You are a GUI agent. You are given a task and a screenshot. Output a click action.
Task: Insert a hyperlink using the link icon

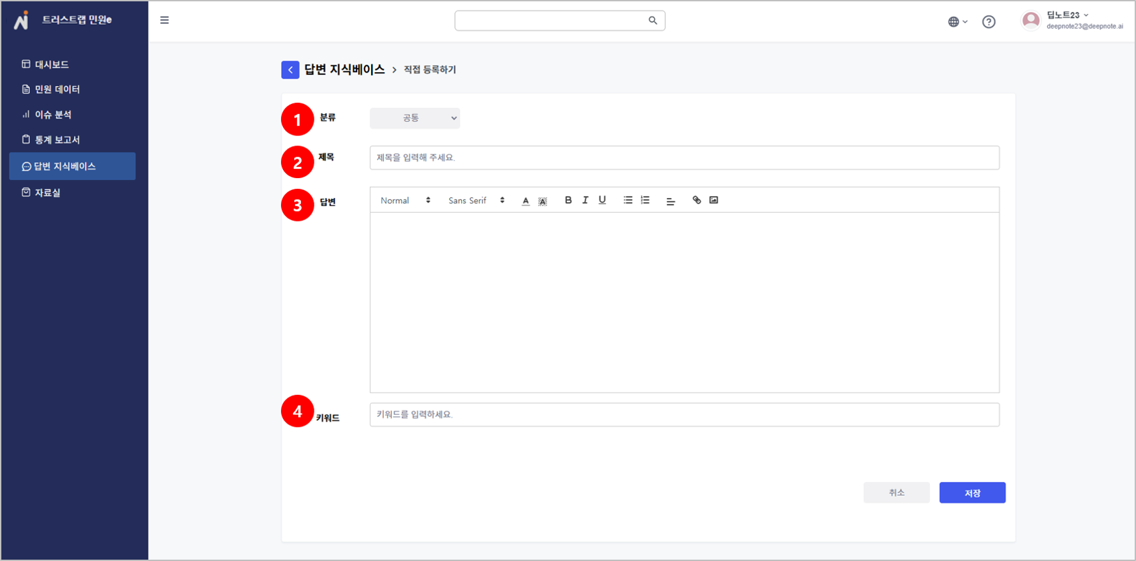click(697, 200)
